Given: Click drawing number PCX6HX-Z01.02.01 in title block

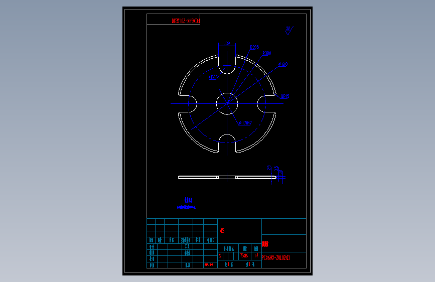Looking at the screenshot, I should [x=276, y=257].
